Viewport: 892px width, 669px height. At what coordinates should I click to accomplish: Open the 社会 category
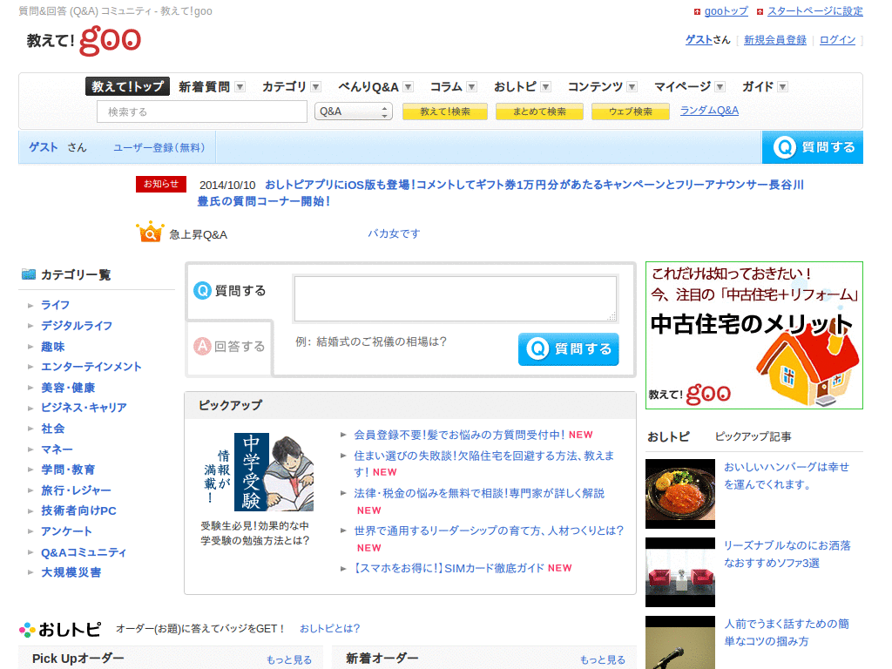point(53,429)
